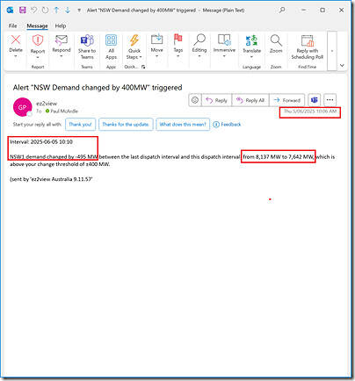Click the Save icon in title bar
The height and width of the screenshot is (381, 355).
23,10
